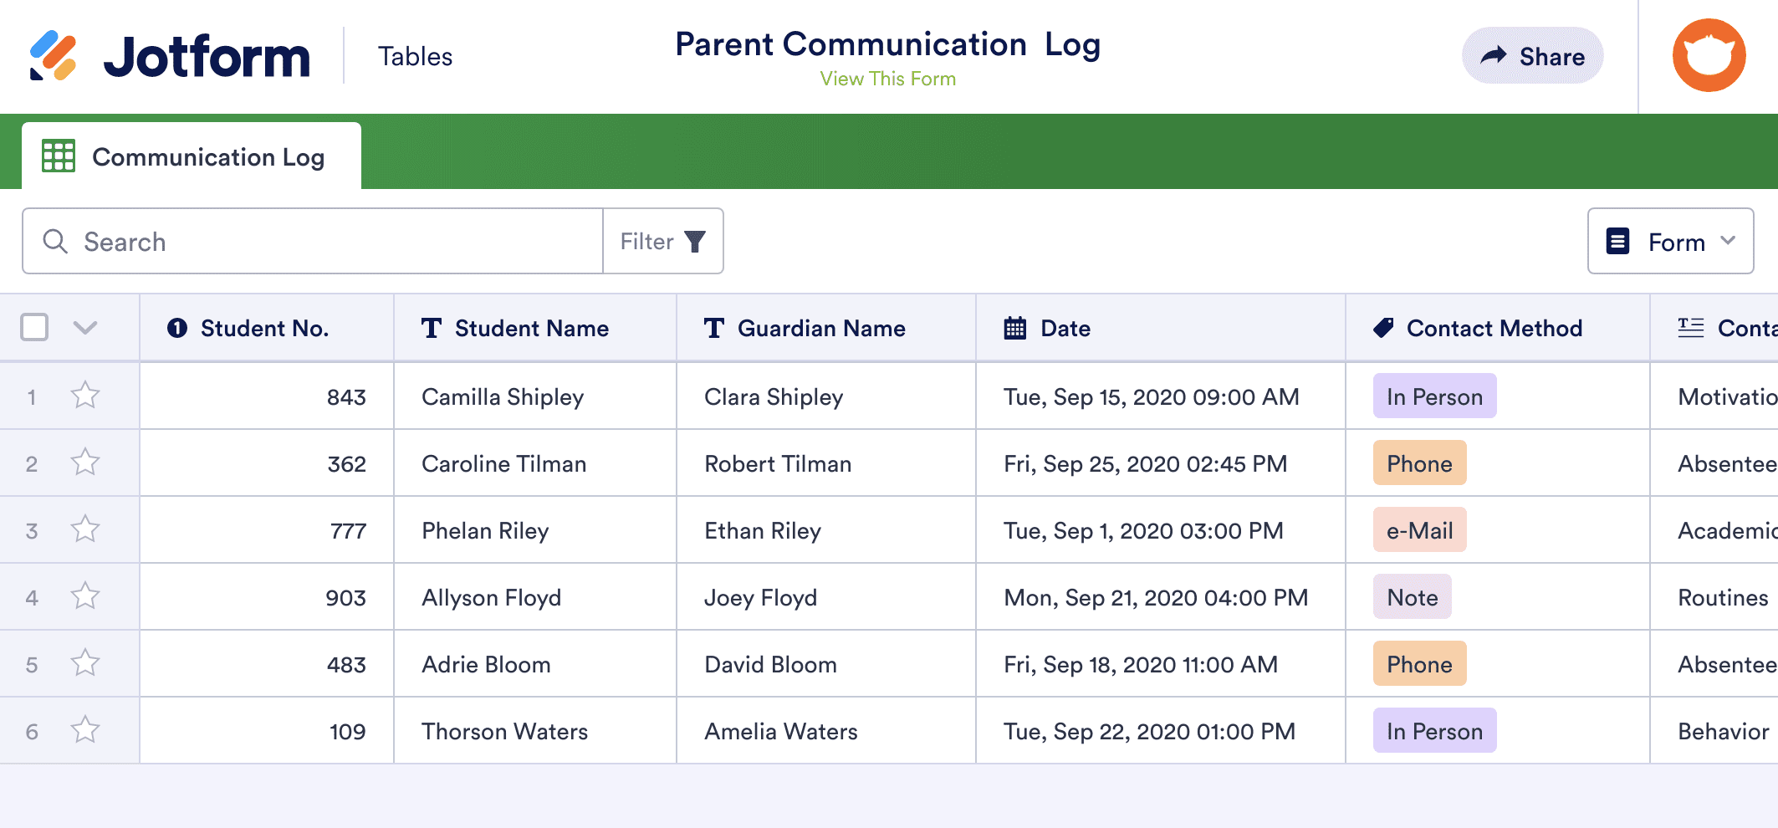Open the orange user avatar menu
Screen dimensions: 1778x828
(1709, 55)
